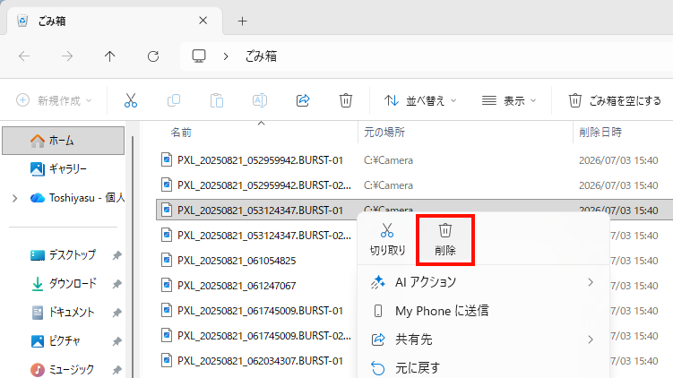The height and width of the screenshot is (378, 673).
Task: Choose 切り取り in the context menu
Action: pos(387,239)
